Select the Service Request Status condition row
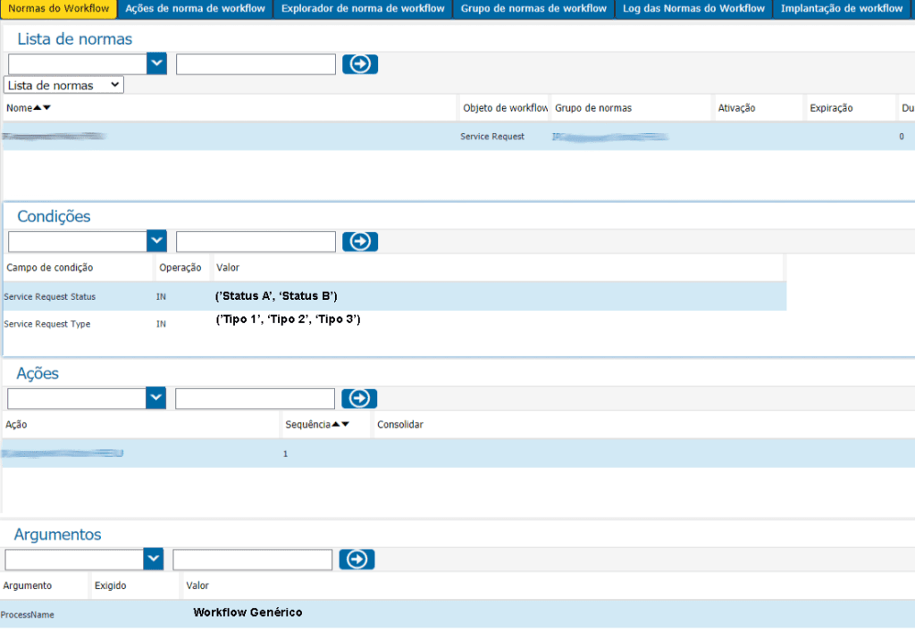 [x=394, y=296]
